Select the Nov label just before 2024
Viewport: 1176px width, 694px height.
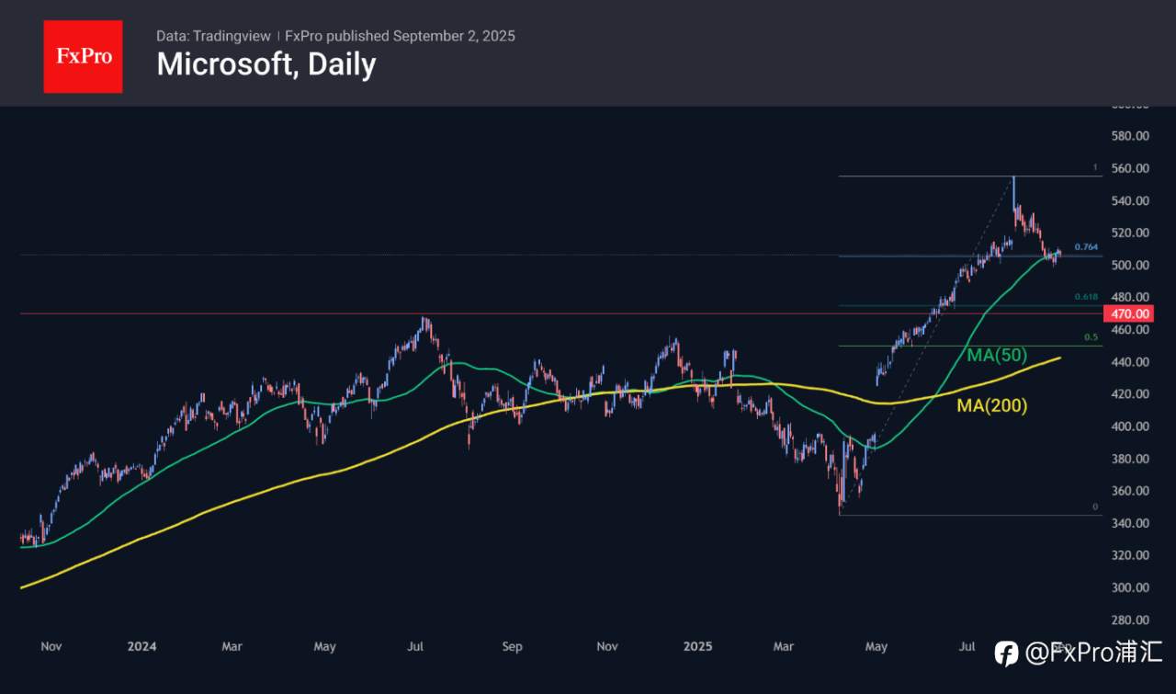pyautogui.click(x=51, y=646)
